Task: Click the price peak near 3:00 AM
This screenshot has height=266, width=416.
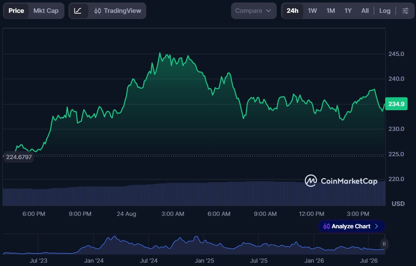Action: (160, 53)
